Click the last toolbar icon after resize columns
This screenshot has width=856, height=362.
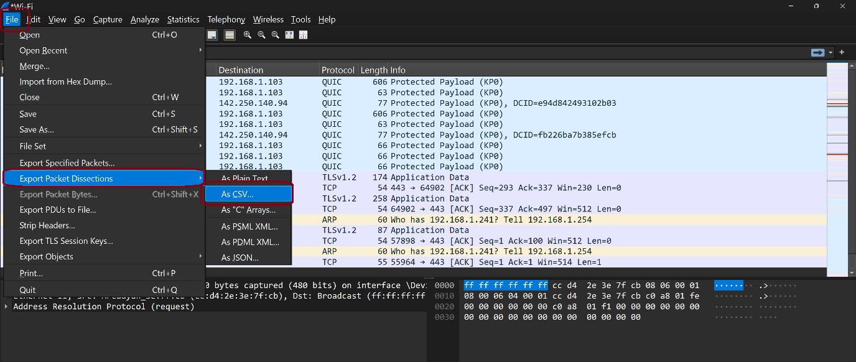coord(303,35)
